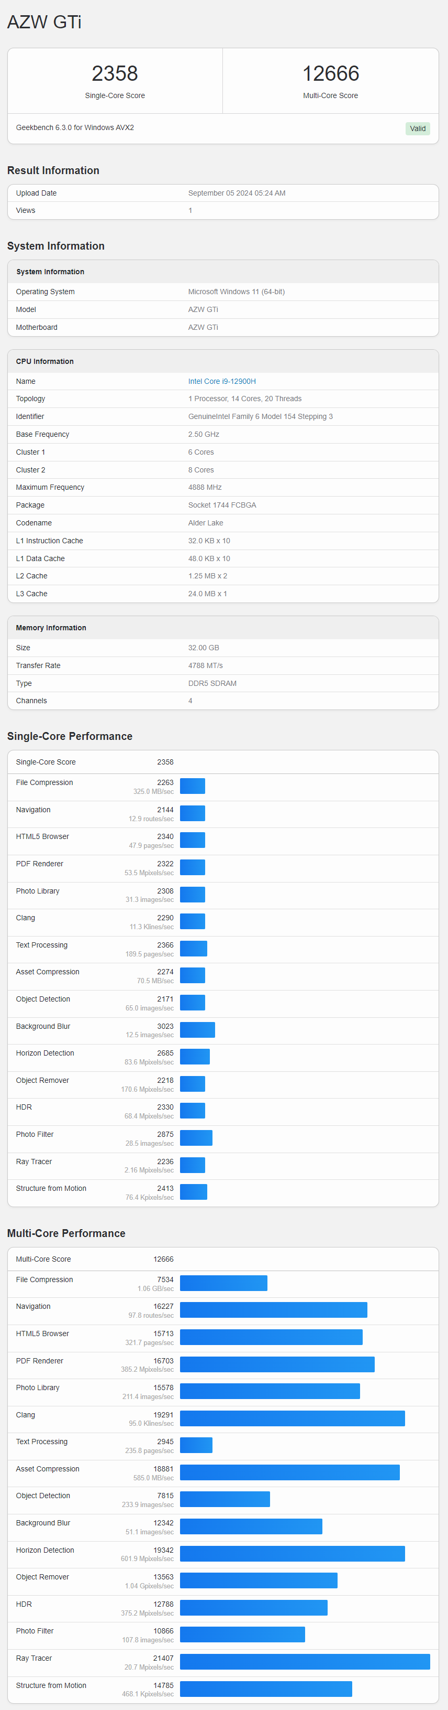Open the Intel Core i9-12900H link
Screen dimensions: 448x1710
coord(221,381)
